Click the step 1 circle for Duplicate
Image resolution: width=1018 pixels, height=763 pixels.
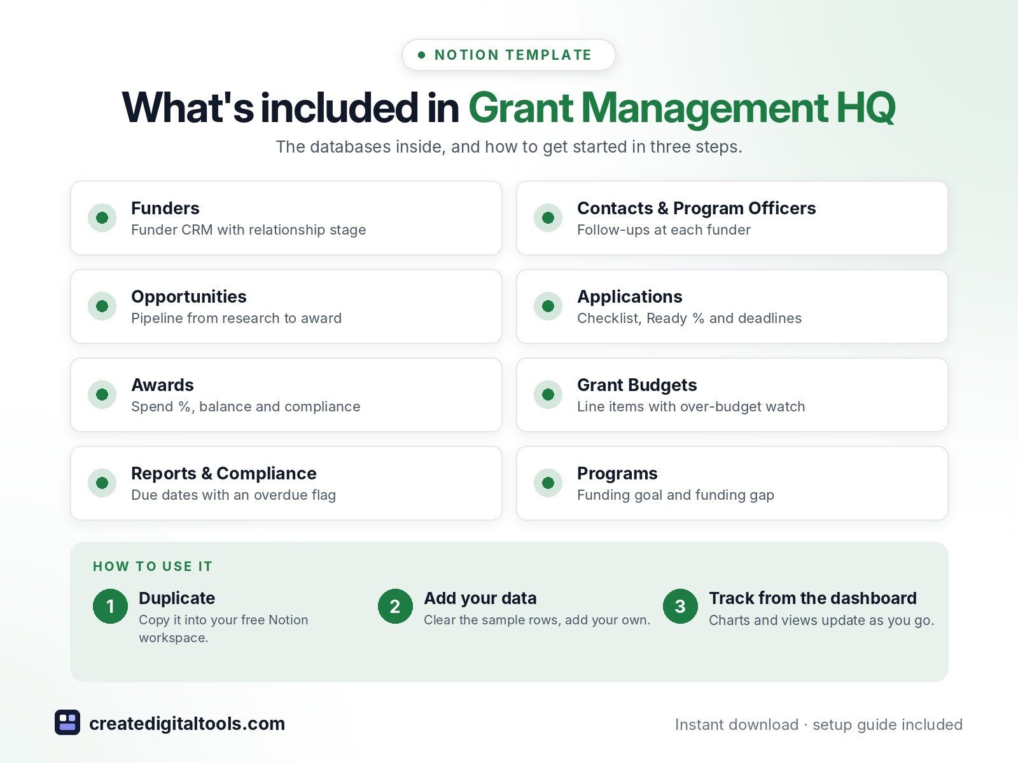pos(110,607)
